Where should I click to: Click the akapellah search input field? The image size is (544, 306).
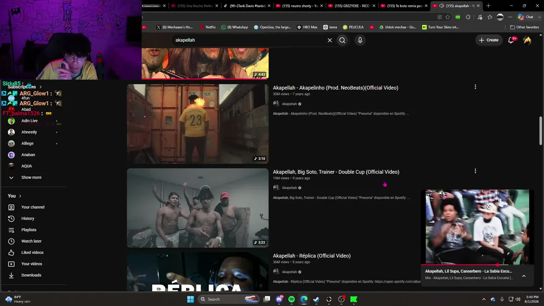point(249,40)
